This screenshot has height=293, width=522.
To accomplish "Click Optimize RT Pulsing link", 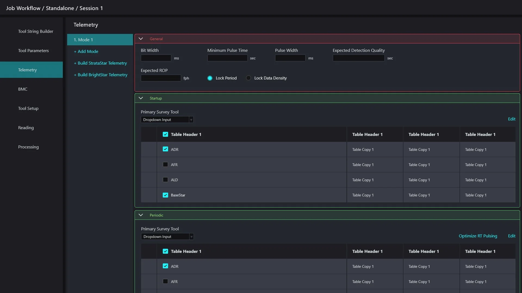I will [x=478, y=236].
